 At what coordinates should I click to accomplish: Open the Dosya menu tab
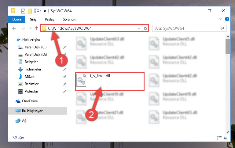click(17, 19)
